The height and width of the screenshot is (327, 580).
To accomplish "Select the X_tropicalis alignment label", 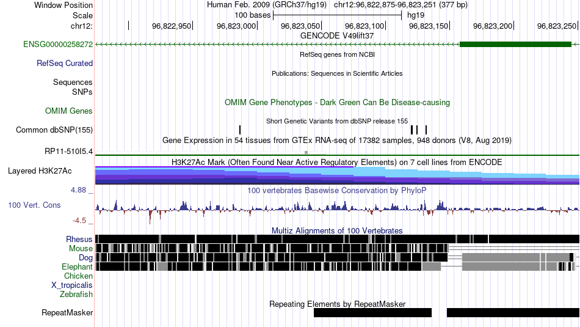I will pos(72,285).
